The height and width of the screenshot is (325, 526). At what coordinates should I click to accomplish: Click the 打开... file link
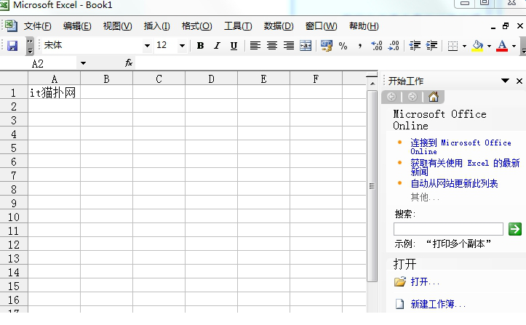[425, 281]
